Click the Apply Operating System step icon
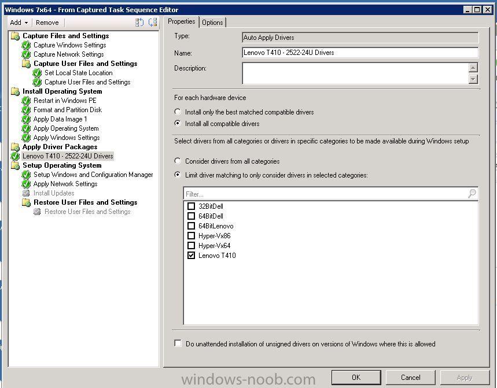The image size is (497, 388). click(x=26, y=128)
